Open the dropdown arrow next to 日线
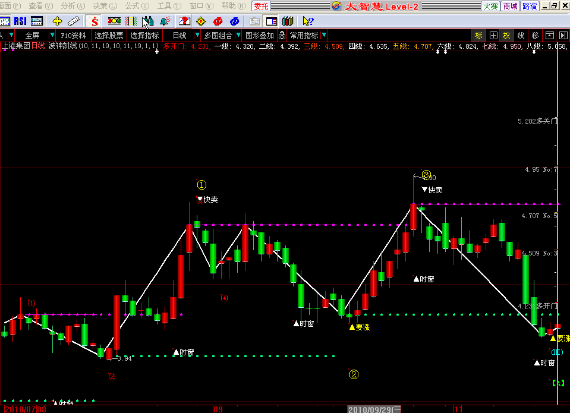Screen dimensions: 570x413 (197, 35)
